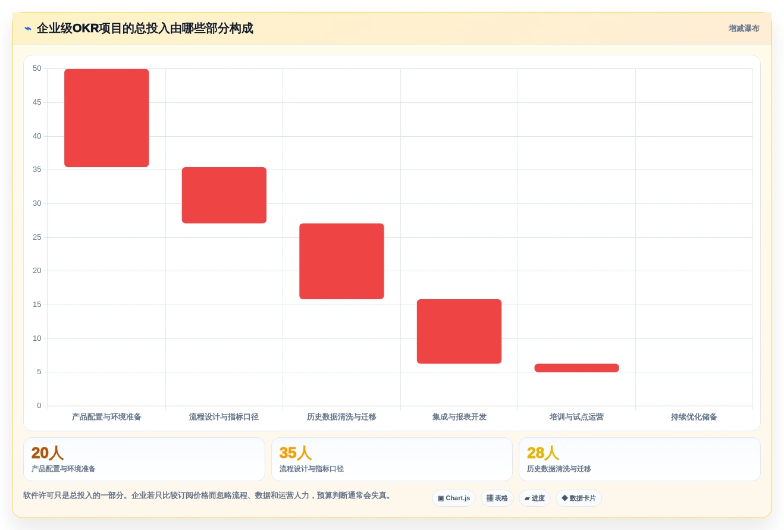Viewport: 784px width, 530px height.
Task: Click the blue lightning icon beside title
Action: pos(27,29)
